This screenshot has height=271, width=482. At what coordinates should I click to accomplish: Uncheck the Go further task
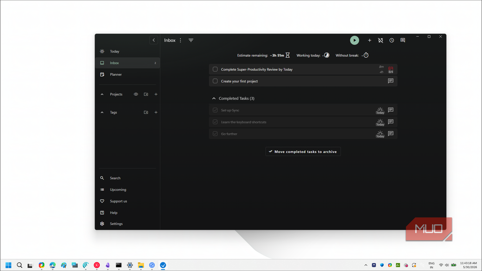[x=215, y=134]
